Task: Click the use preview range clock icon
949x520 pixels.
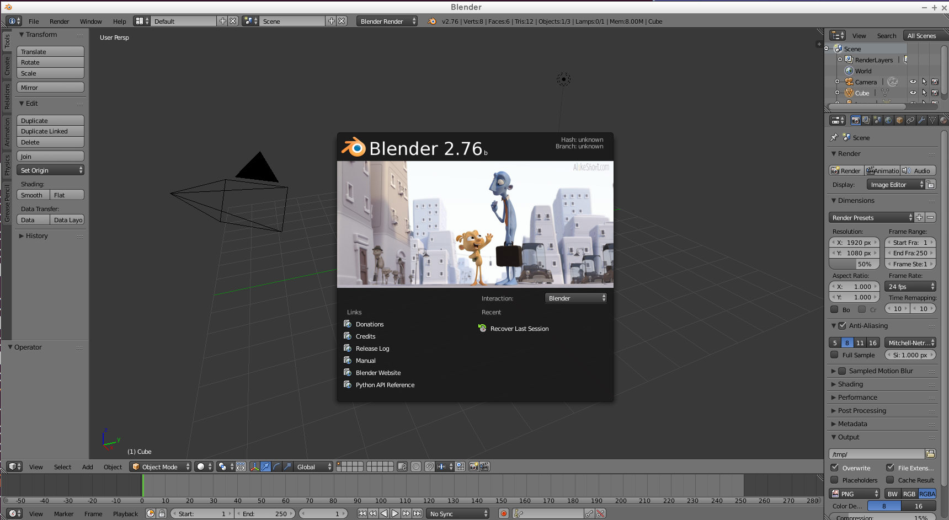Action: tap(151, 513)
